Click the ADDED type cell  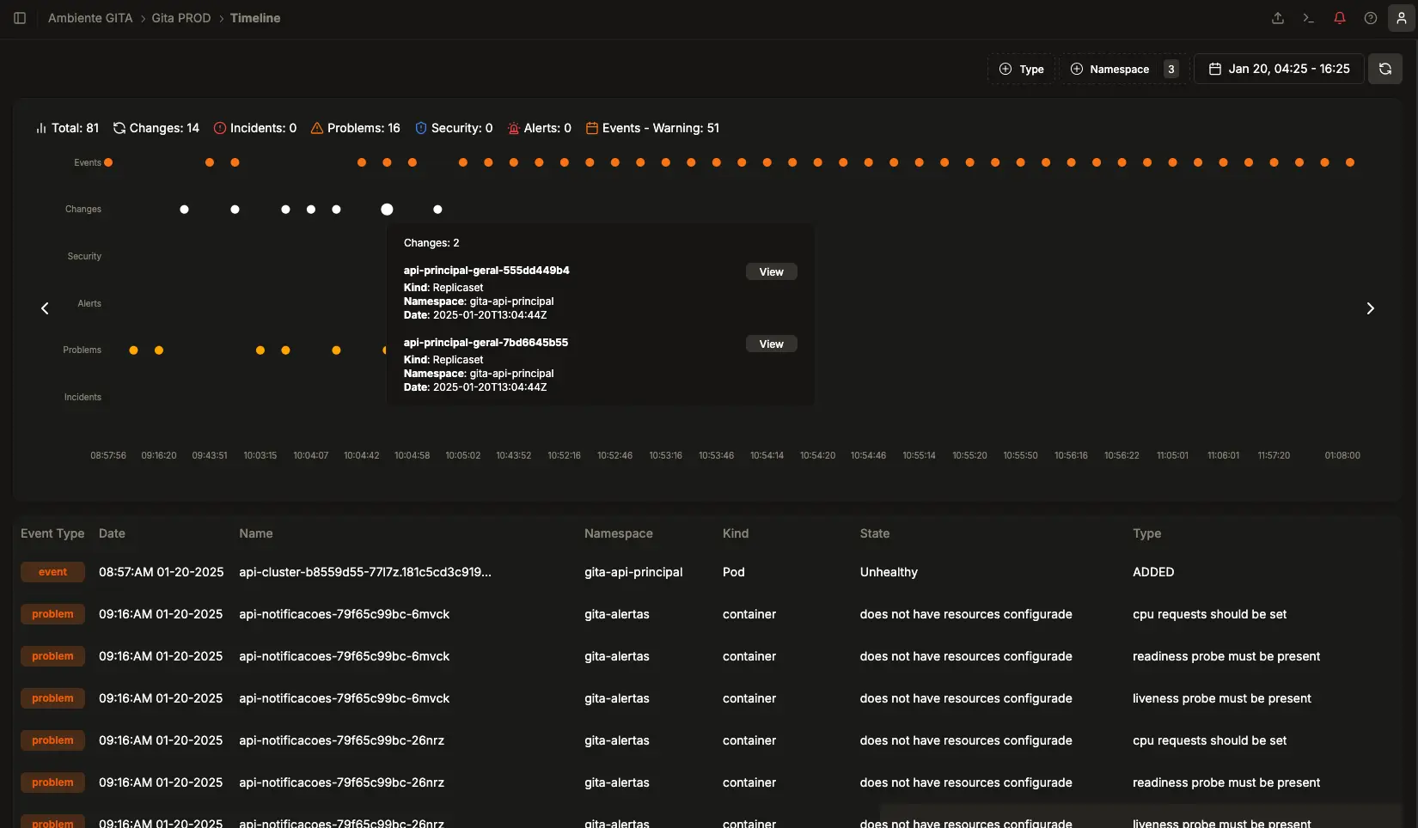(x=1153, y=572)
